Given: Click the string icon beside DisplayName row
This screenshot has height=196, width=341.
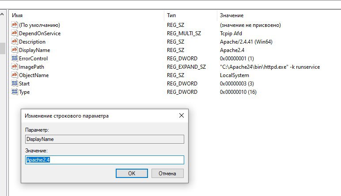Looking at the screenshot, I should click(14, 50).
